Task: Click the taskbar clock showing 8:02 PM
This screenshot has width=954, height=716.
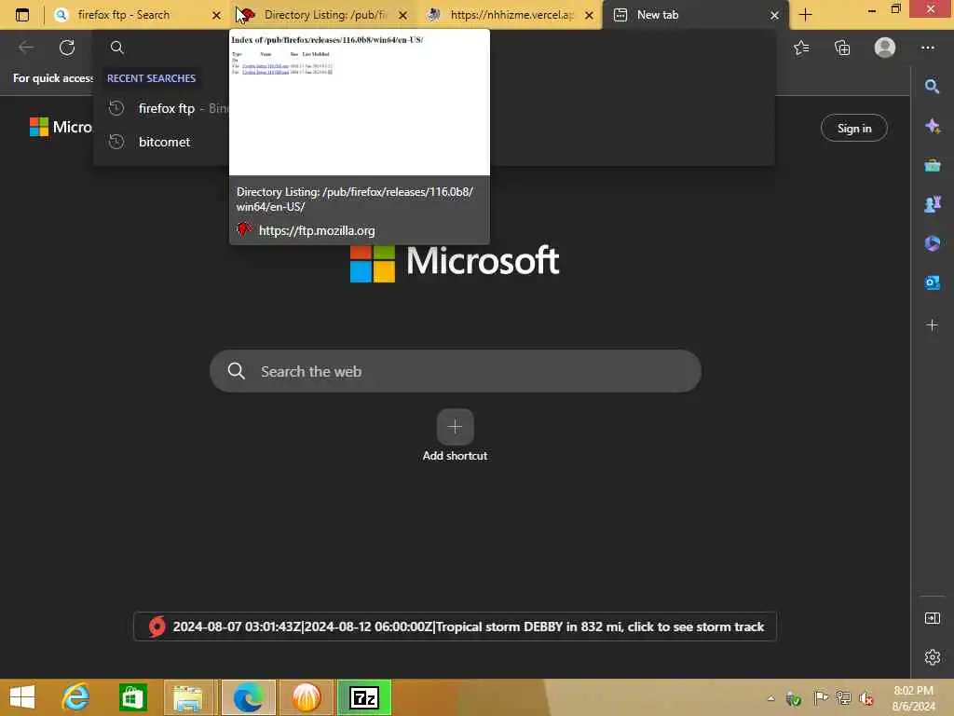Action: (x=913, y=698)
